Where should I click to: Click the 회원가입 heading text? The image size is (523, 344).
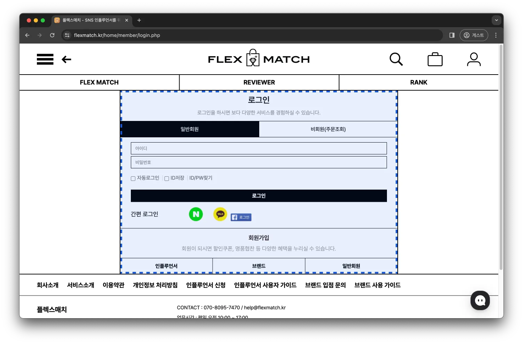pyautogui.click(x=259, y=238)
